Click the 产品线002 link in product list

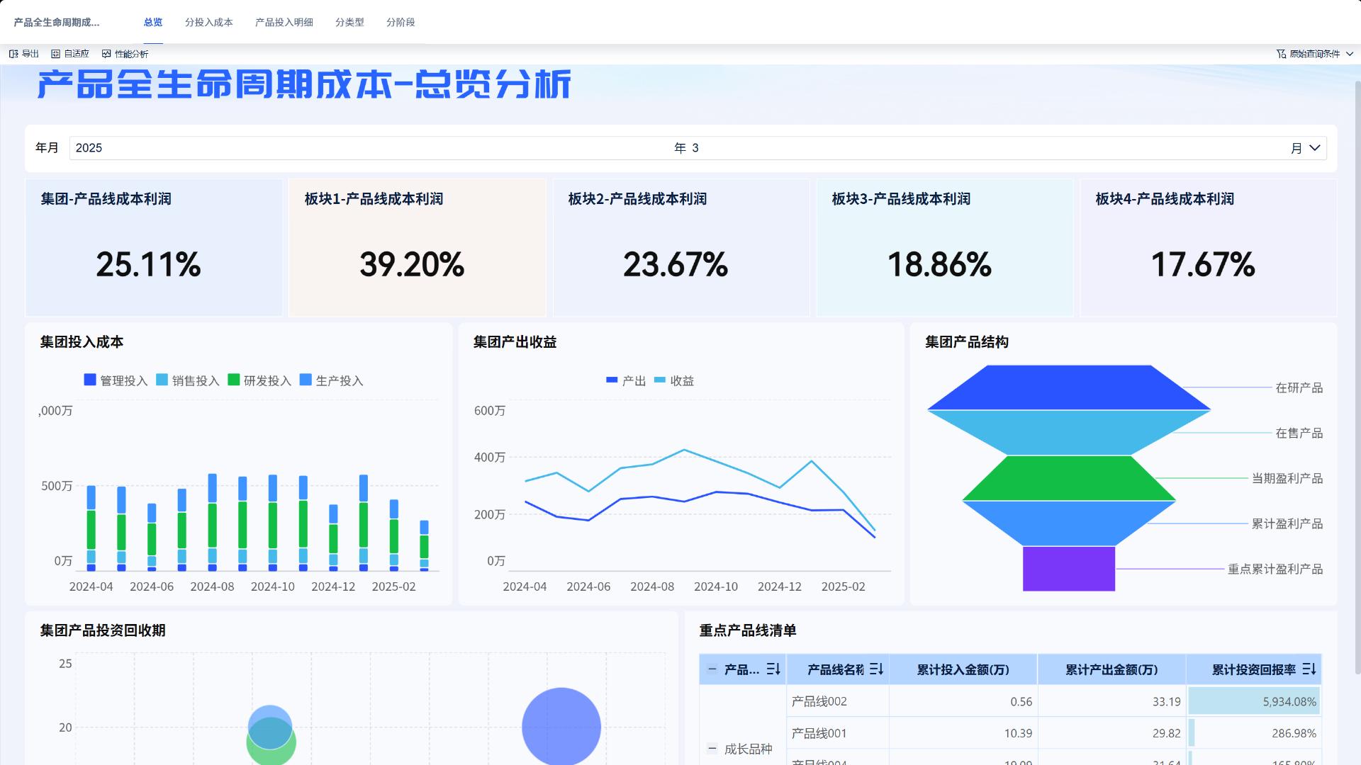point(819,701)
